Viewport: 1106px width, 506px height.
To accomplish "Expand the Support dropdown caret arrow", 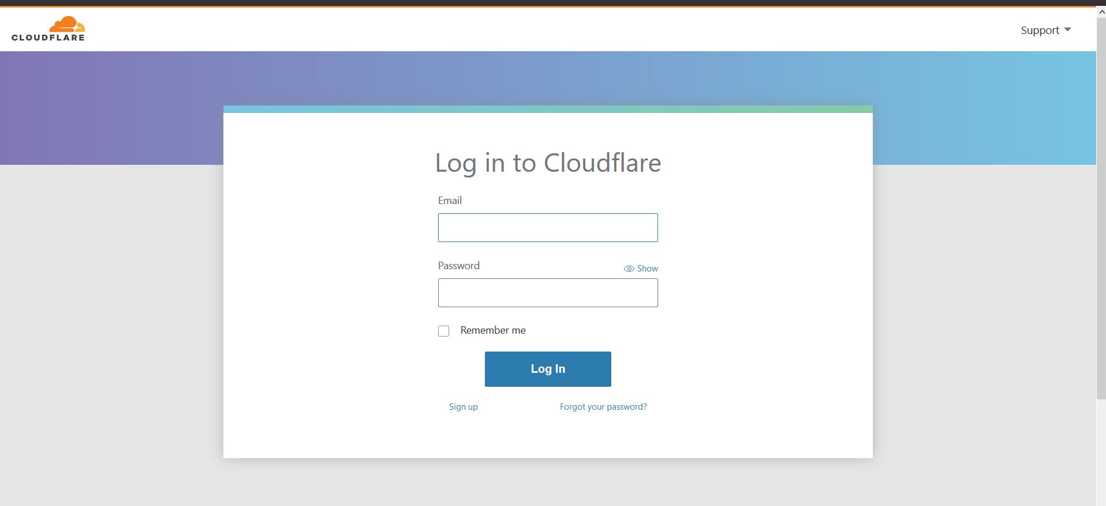I will pos(1067,30).
